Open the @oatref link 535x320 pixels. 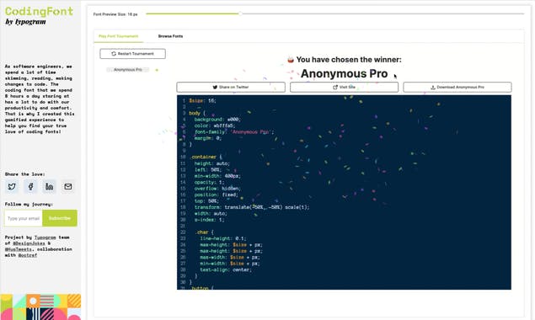pos(28,255)
